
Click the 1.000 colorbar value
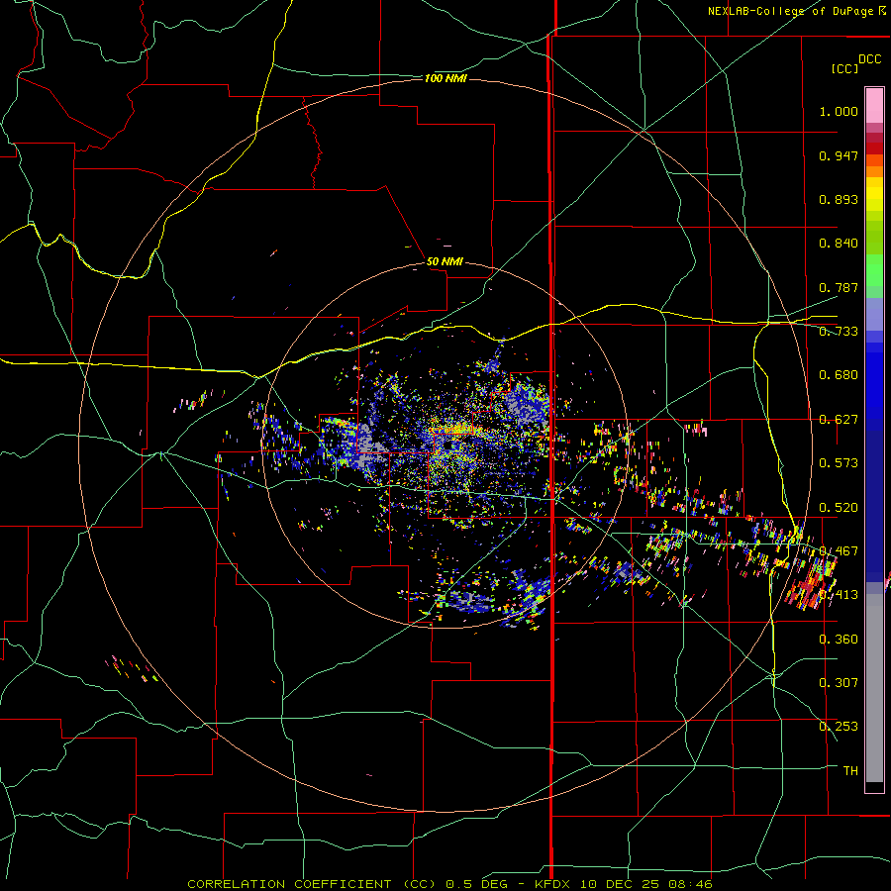pos(839,111)
